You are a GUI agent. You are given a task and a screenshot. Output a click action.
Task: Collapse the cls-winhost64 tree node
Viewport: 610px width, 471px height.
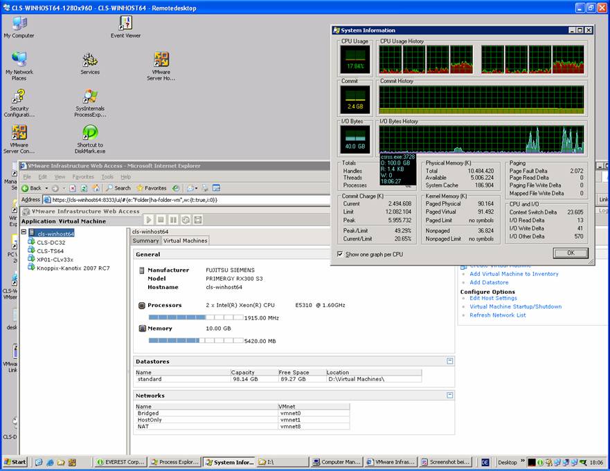(x=24, y=232)
